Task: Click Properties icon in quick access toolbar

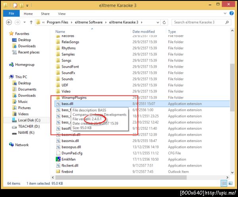Action: tap(15, 6)
